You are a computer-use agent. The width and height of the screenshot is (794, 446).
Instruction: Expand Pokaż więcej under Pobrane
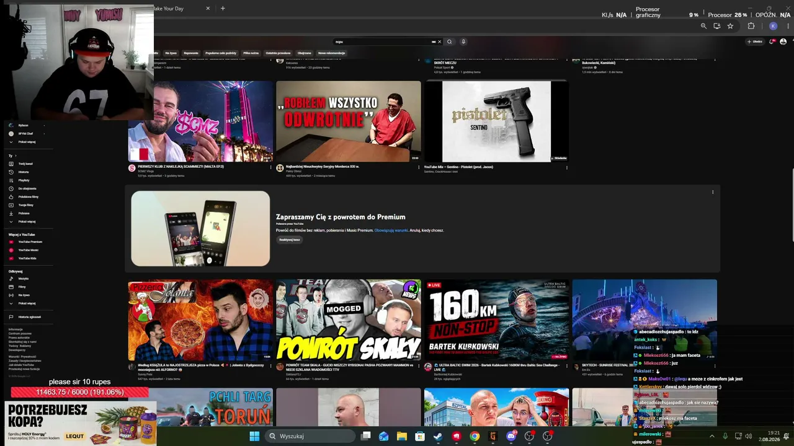pyautogui.click(x=27, y=221)
